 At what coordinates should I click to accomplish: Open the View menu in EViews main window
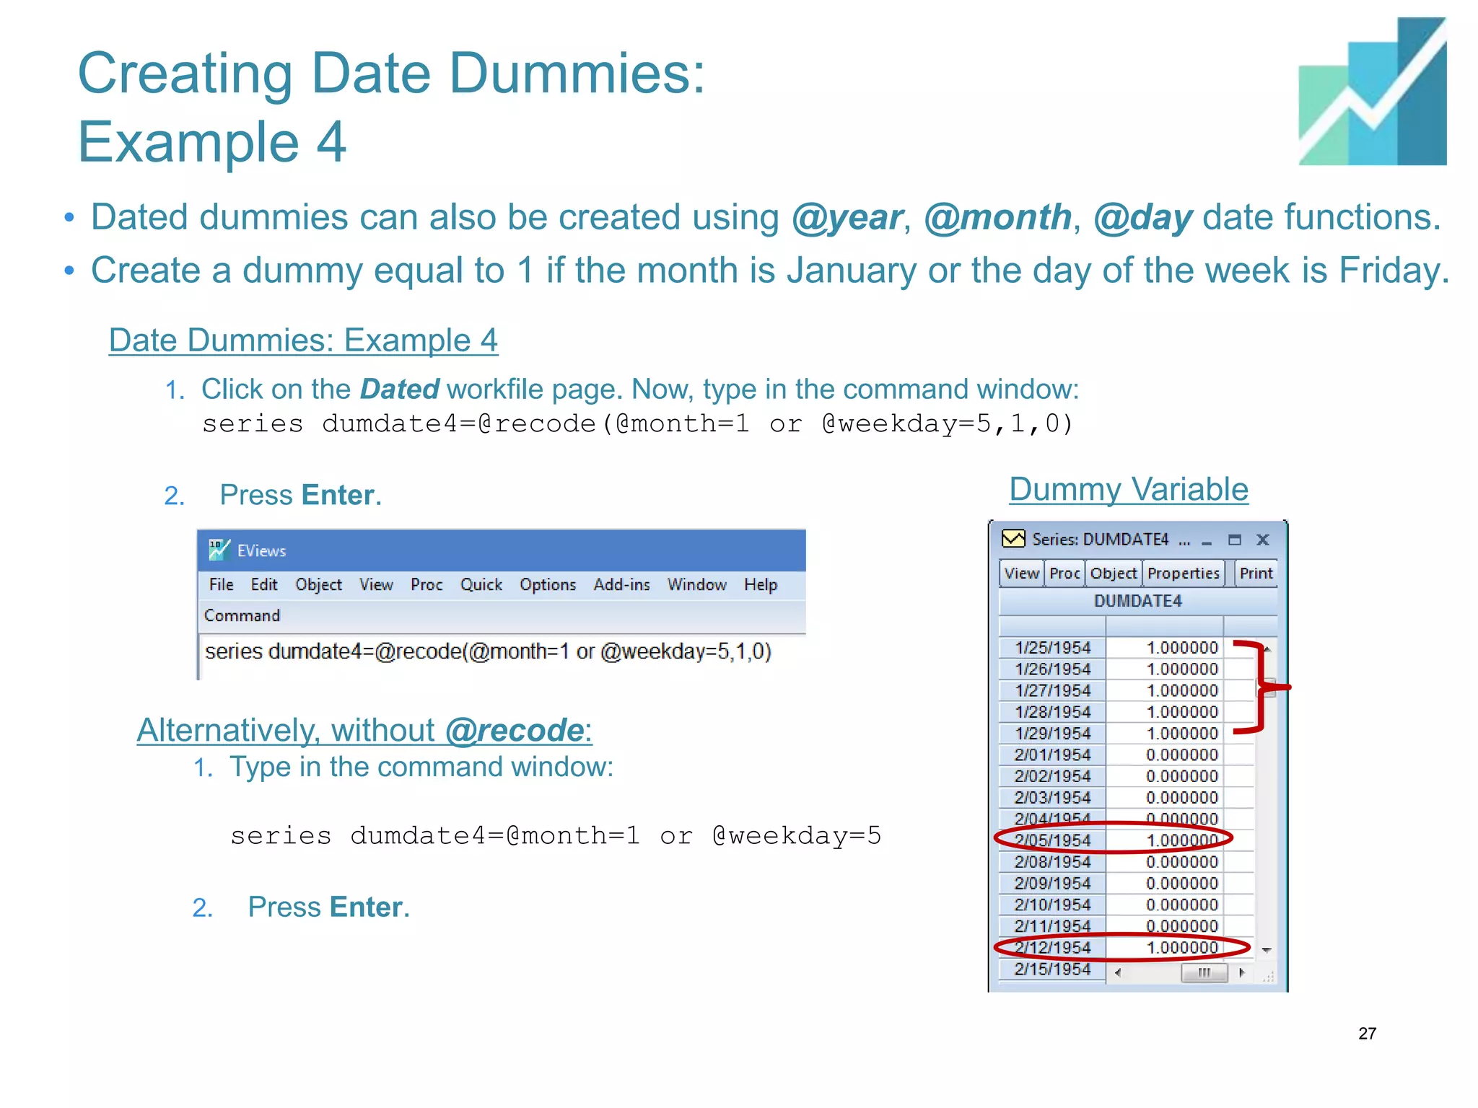click(376, 584)
